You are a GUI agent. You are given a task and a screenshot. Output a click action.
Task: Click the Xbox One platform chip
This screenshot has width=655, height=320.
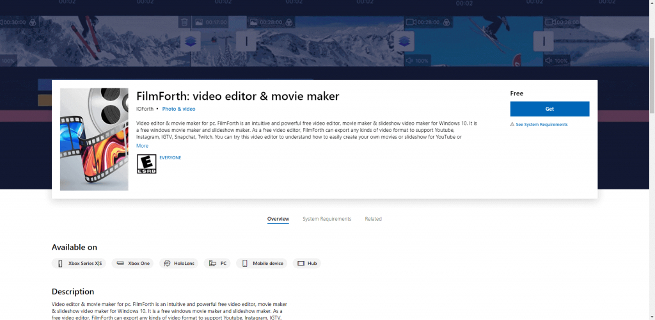[x=132, y=263]
